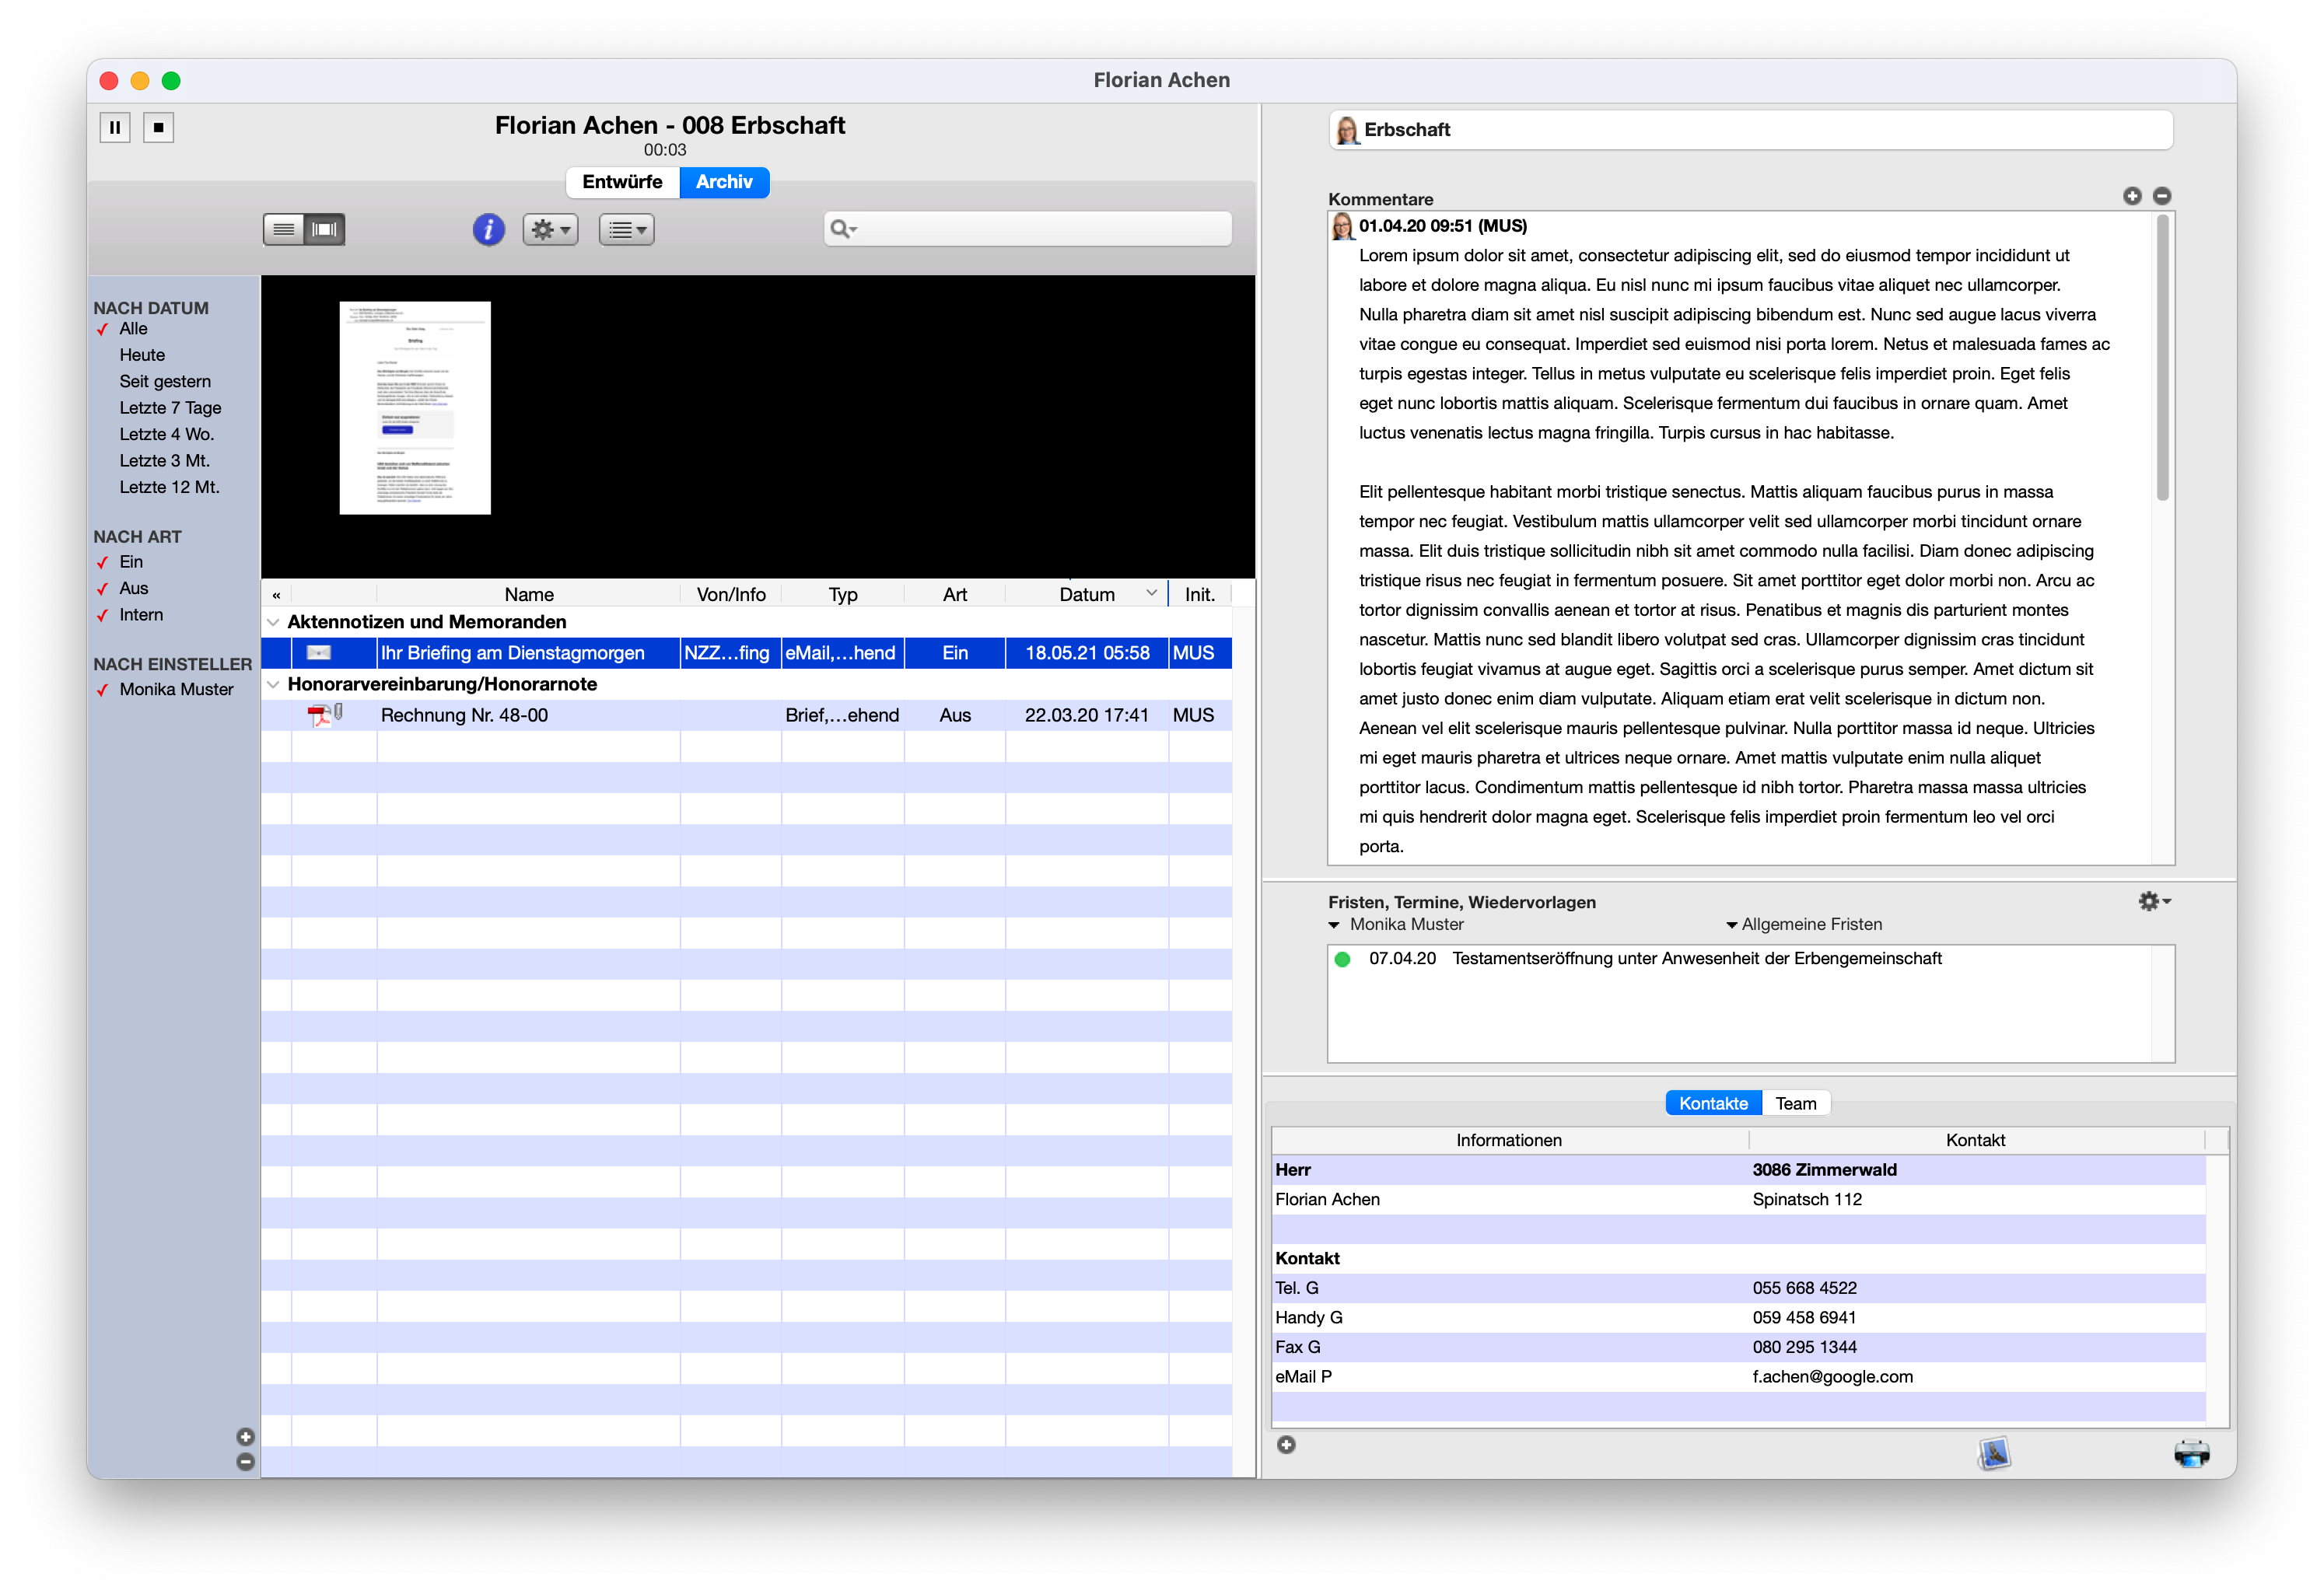Add a contact with the plus icon
This screenshot has width=2324, height=1594.
coord(1286,1445)
